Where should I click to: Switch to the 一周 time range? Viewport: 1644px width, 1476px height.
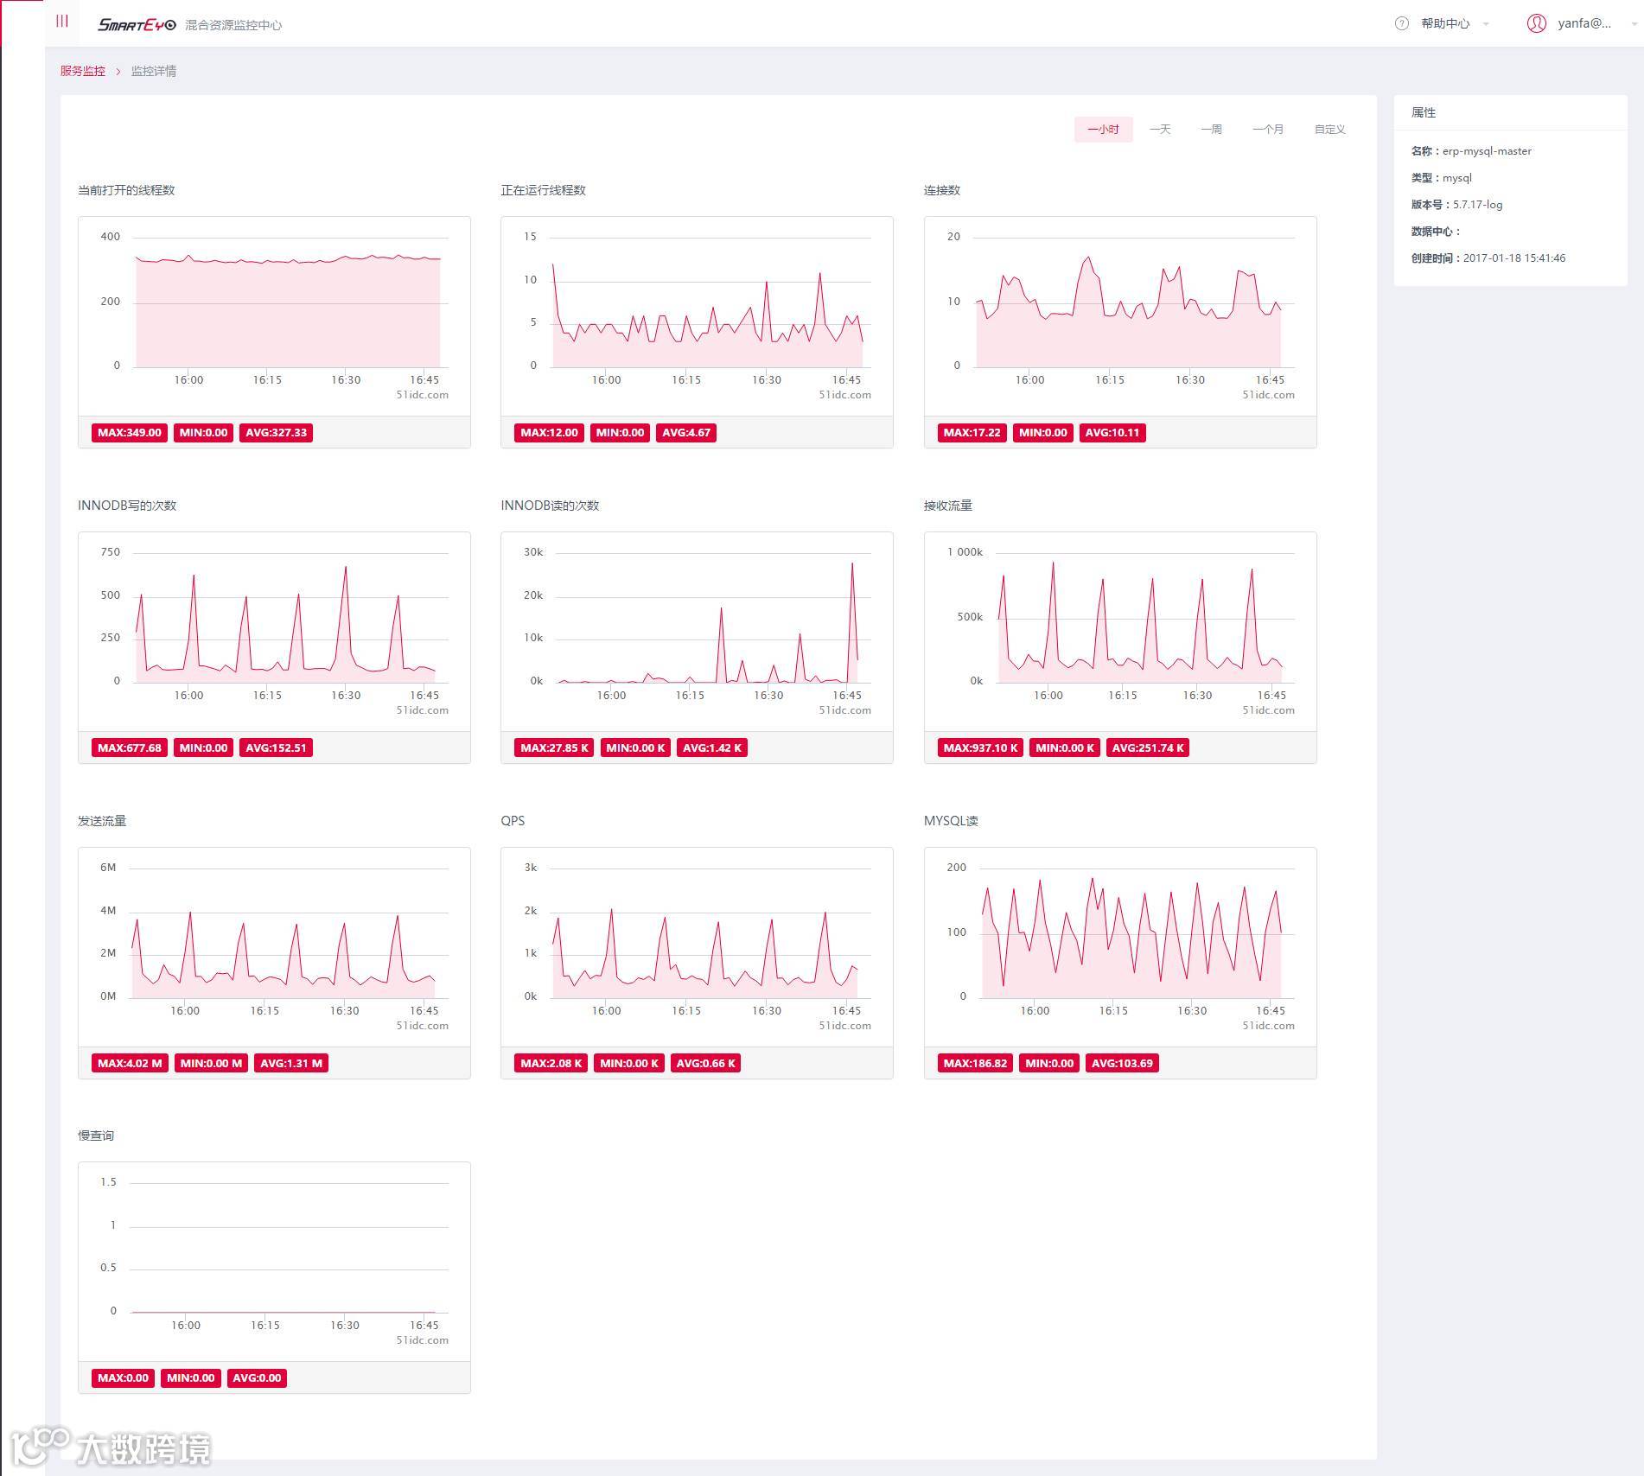[1211, 130]
